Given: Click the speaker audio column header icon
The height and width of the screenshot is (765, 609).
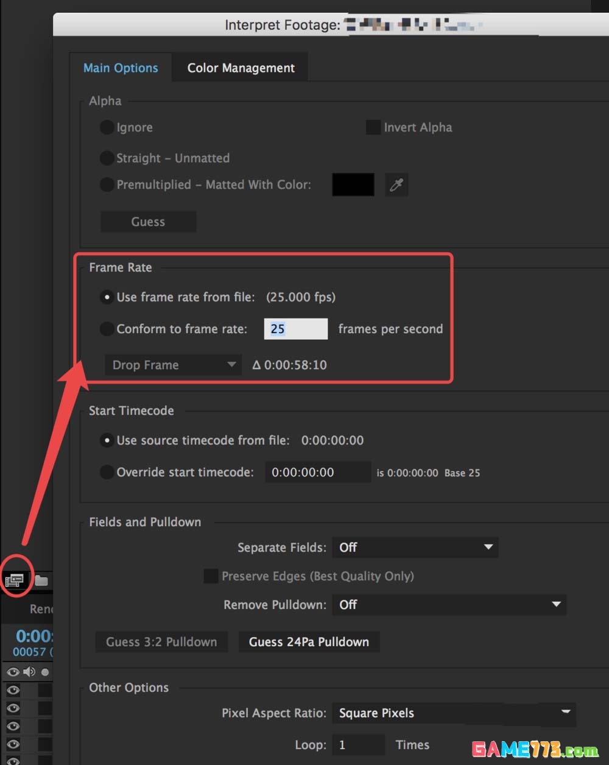Looking at the screenshot, I should coord(29,672).
